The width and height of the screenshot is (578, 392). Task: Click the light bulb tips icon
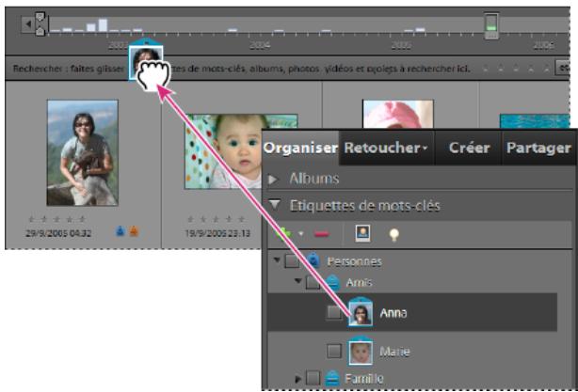coord(394,234)
